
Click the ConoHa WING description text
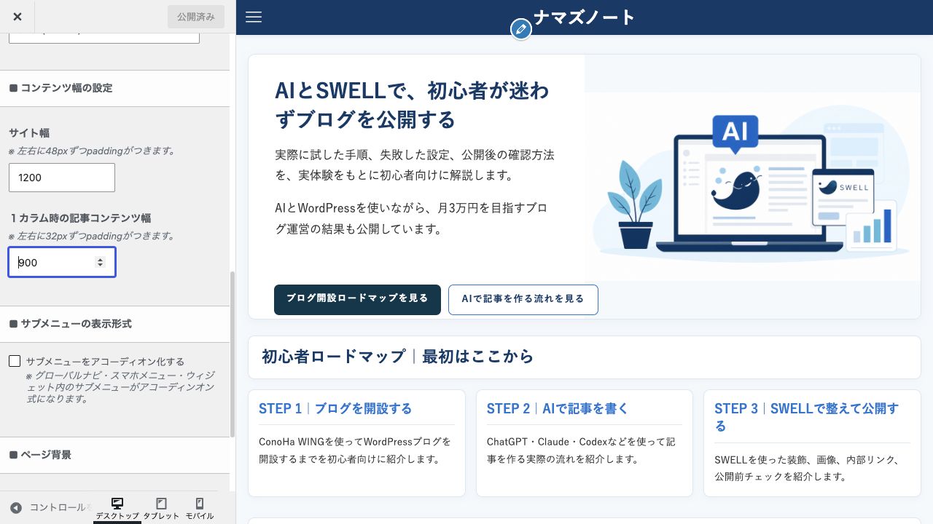[356, 450]
